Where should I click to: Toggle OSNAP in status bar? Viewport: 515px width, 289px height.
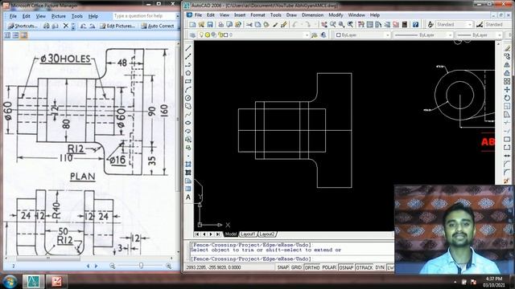pos(346,267)
